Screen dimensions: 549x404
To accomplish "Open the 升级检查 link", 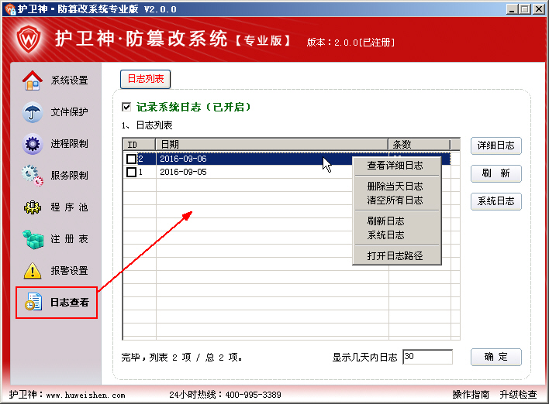I will [518, 395].
